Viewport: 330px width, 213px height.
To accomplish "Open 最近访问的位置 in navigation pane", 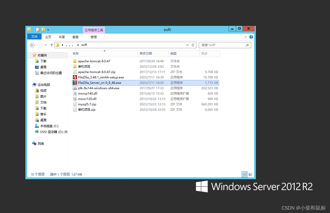I will tap(51, 73).
